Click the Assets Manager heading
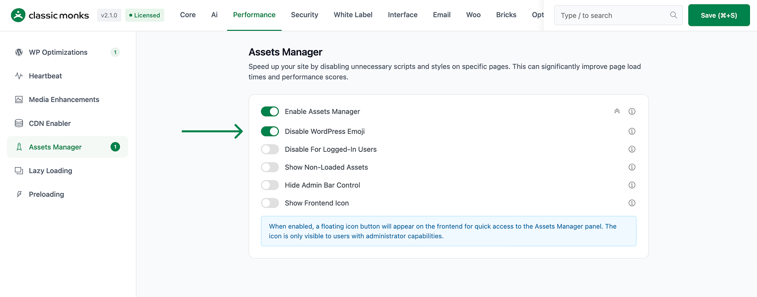This screenshot has width=757, height=297. pyautogui.click(x=285, y=52)
